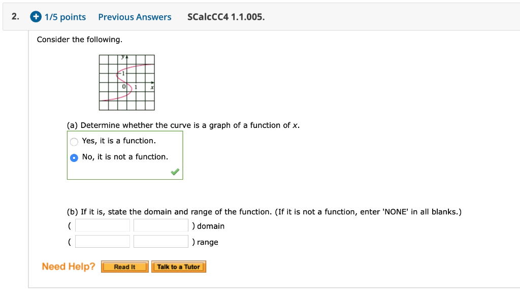Click the first domain input blank
Viewport: 520px width, 297px height.
(x=102, y=225)
